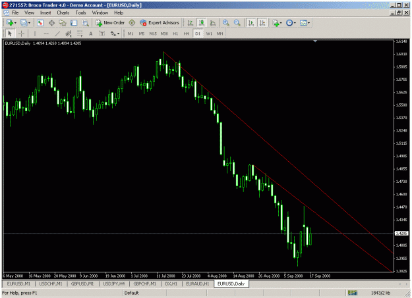Zoom out of the chart
Image resolution: width=412 pixels, height=298 pixels.
[237, 23]
